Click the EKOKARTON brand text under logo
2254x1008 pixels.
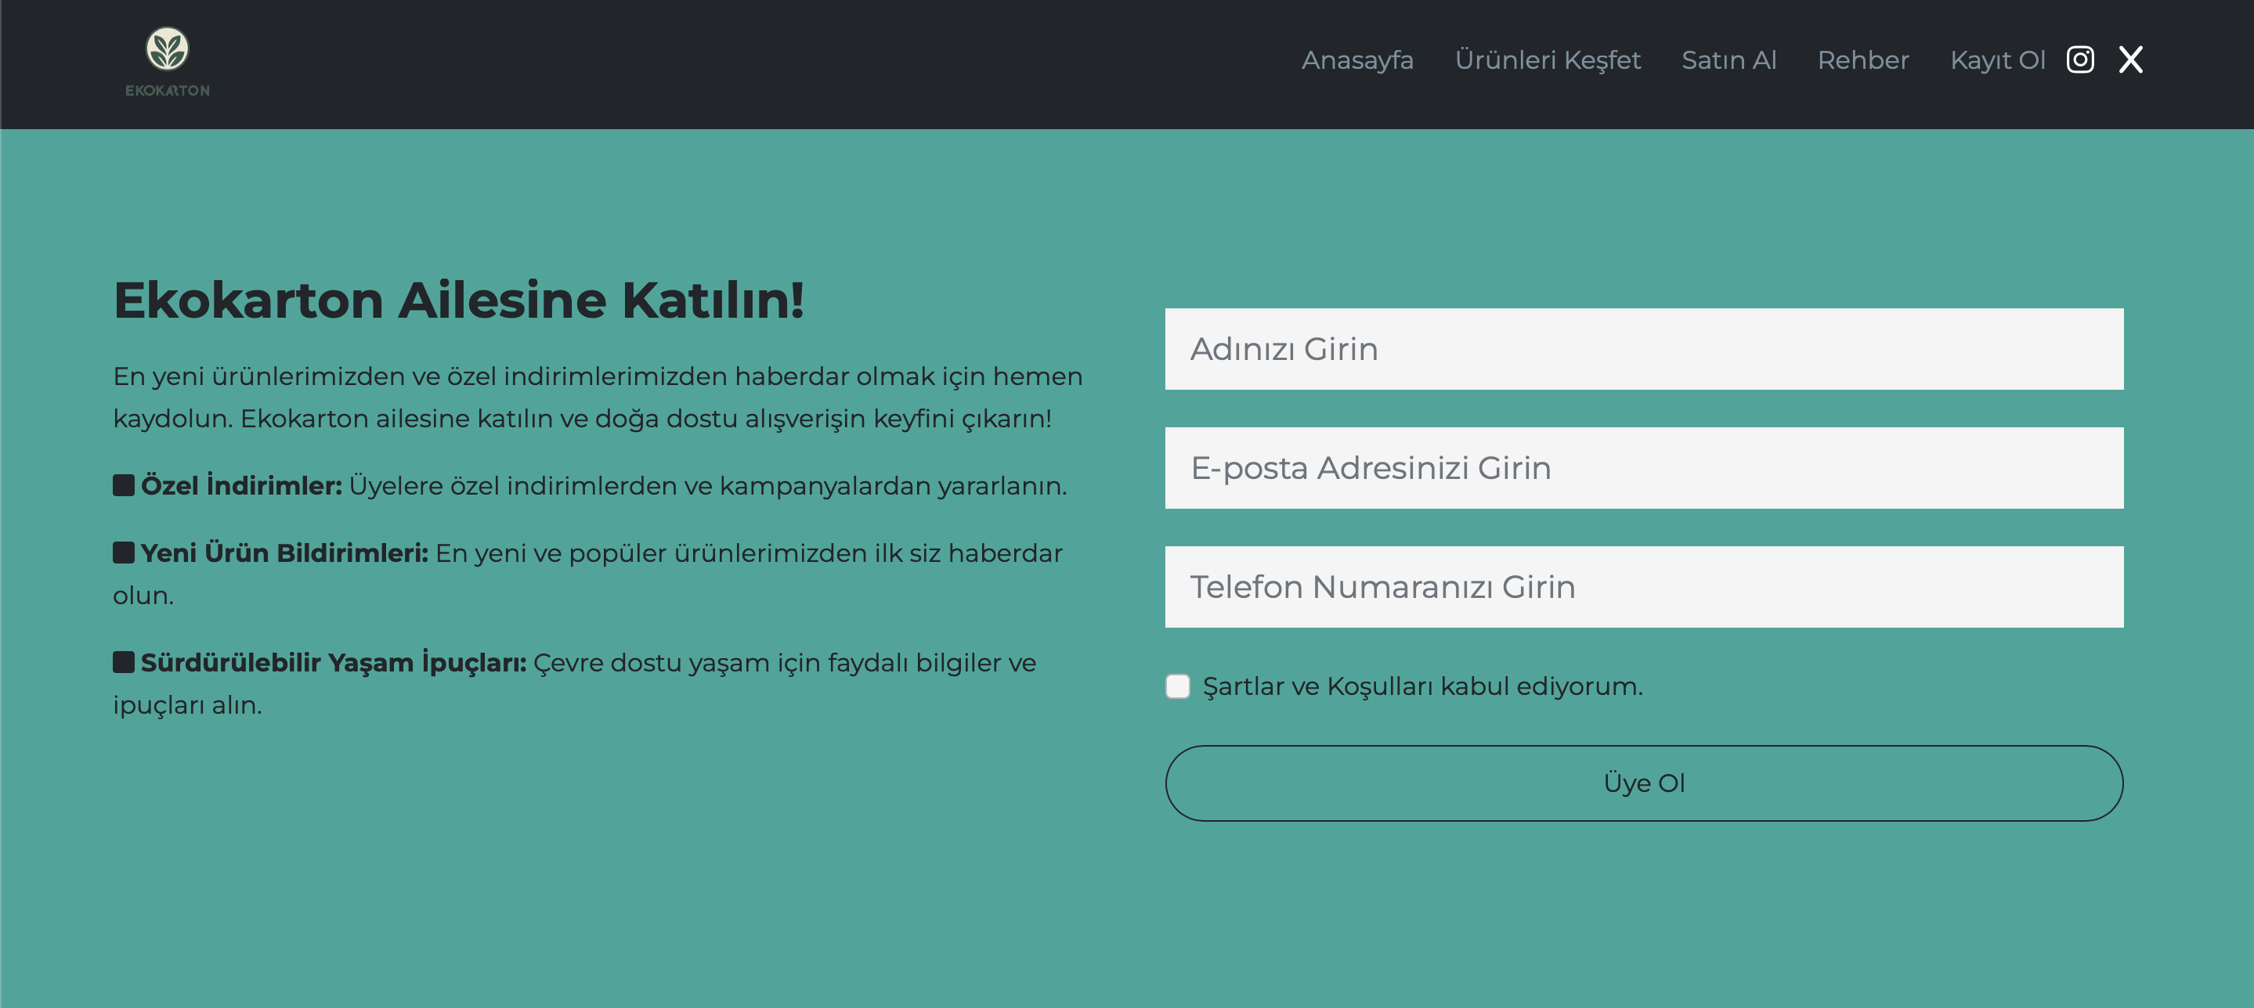[167, 90]
